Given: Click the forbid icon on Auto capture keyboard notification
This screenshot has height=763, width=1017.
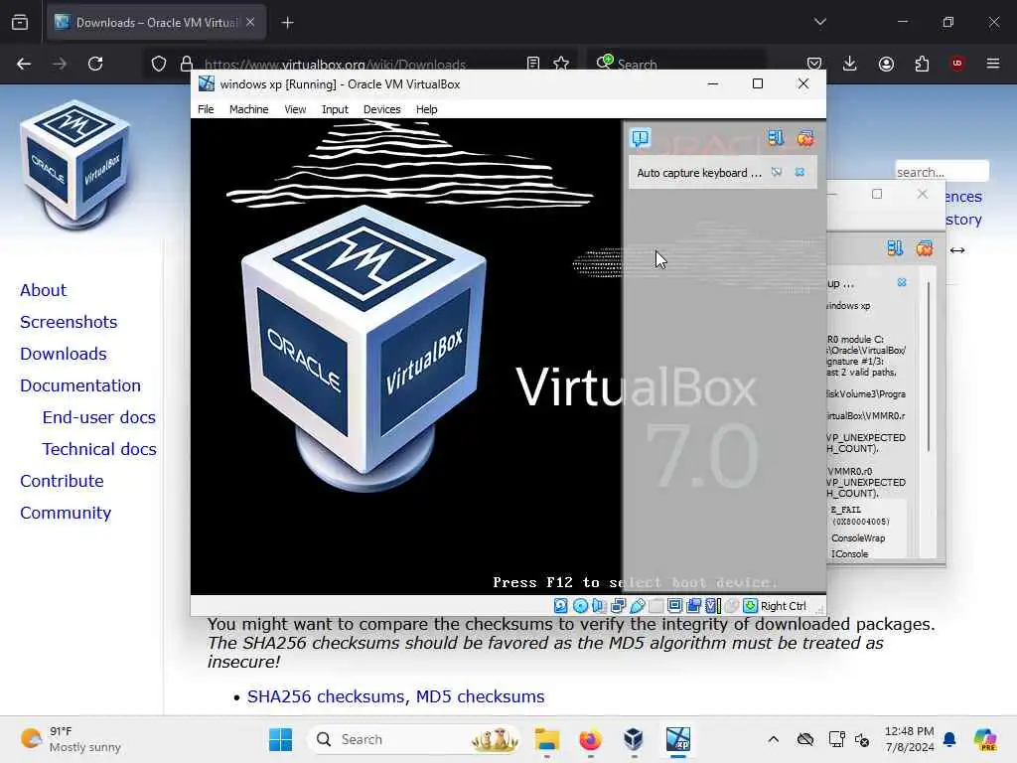Looking at the screenshot, I should point(777,173).
